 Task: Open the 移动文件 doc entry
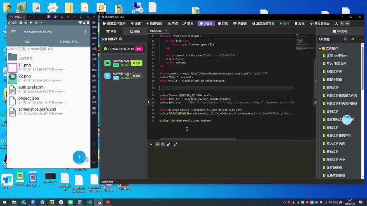pyautogui.click(x=331, y=152)
